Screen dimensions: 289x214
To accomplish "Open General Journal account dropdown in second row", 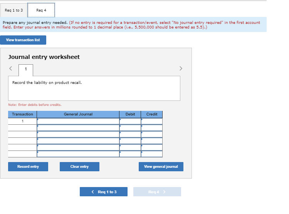I will (x=78, y=128).
